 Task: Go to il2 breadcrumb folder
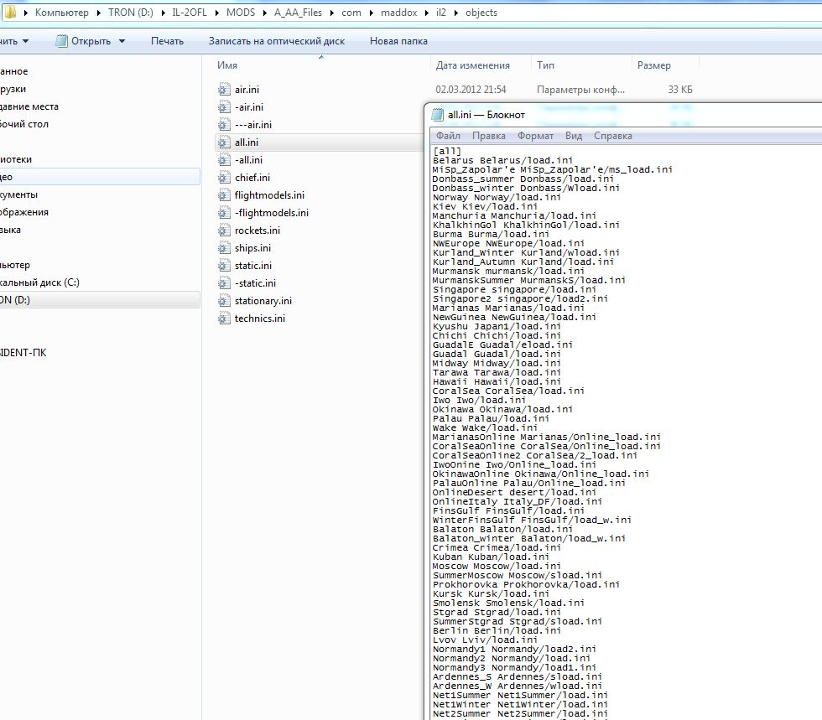pyautogui.click(x=441, y=13)
